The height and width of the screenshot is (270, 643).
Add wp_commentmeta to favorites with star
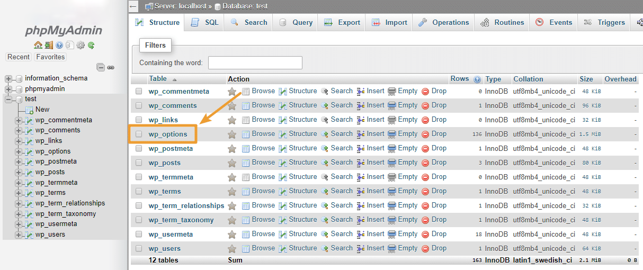tap(232, 91)
